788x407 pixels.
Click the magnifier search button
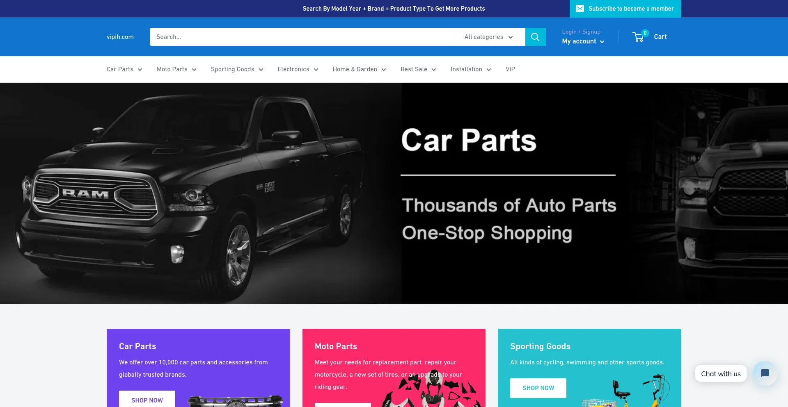pos(535,37)
